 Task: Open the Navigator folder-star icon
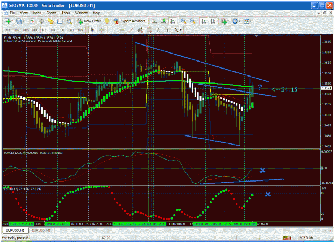(x=50, y=21)
